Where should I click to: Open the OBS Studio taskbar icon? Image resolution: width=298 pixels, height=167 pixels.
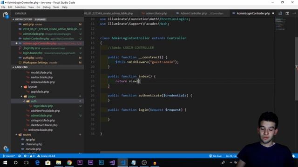[144, 163]
